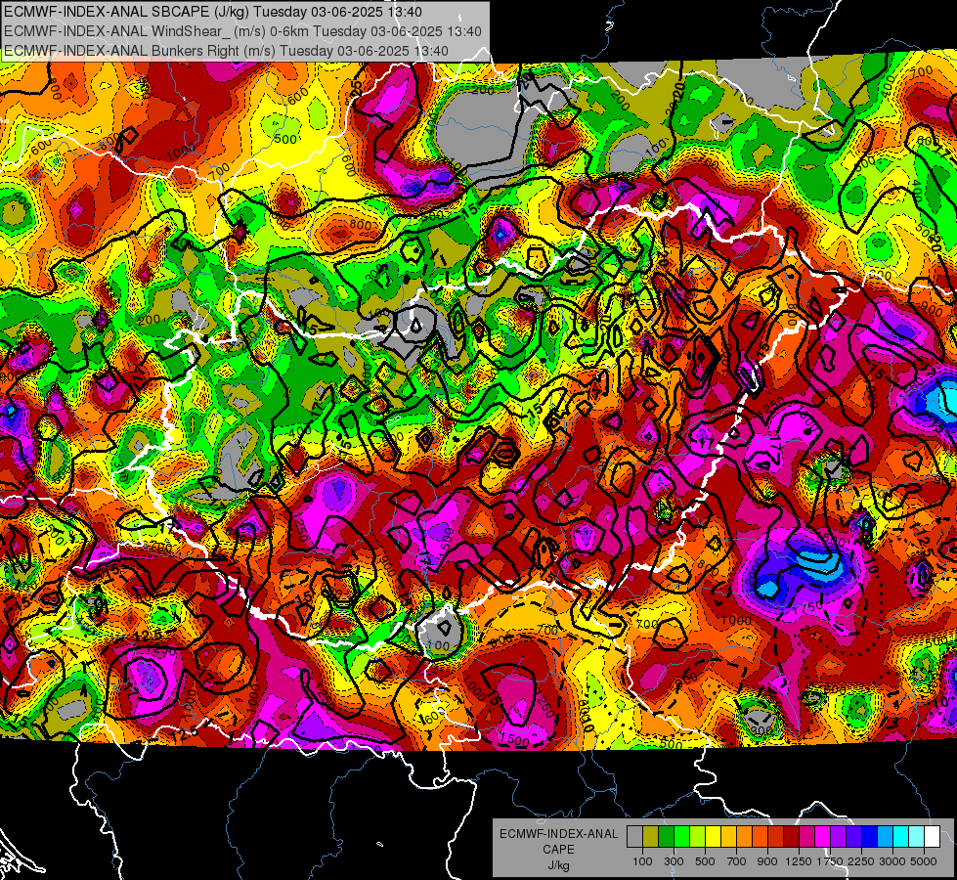The width and height of the screenshot is (957, 880).
Task: Click the SBCAPE (J/kg) header line
Action: (212, 12)
